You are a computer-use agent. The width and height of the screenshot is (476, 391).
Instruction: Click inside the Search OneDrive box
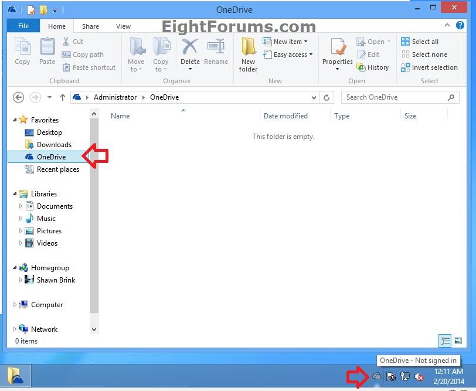pyautogui.click(x=393, y=97)
